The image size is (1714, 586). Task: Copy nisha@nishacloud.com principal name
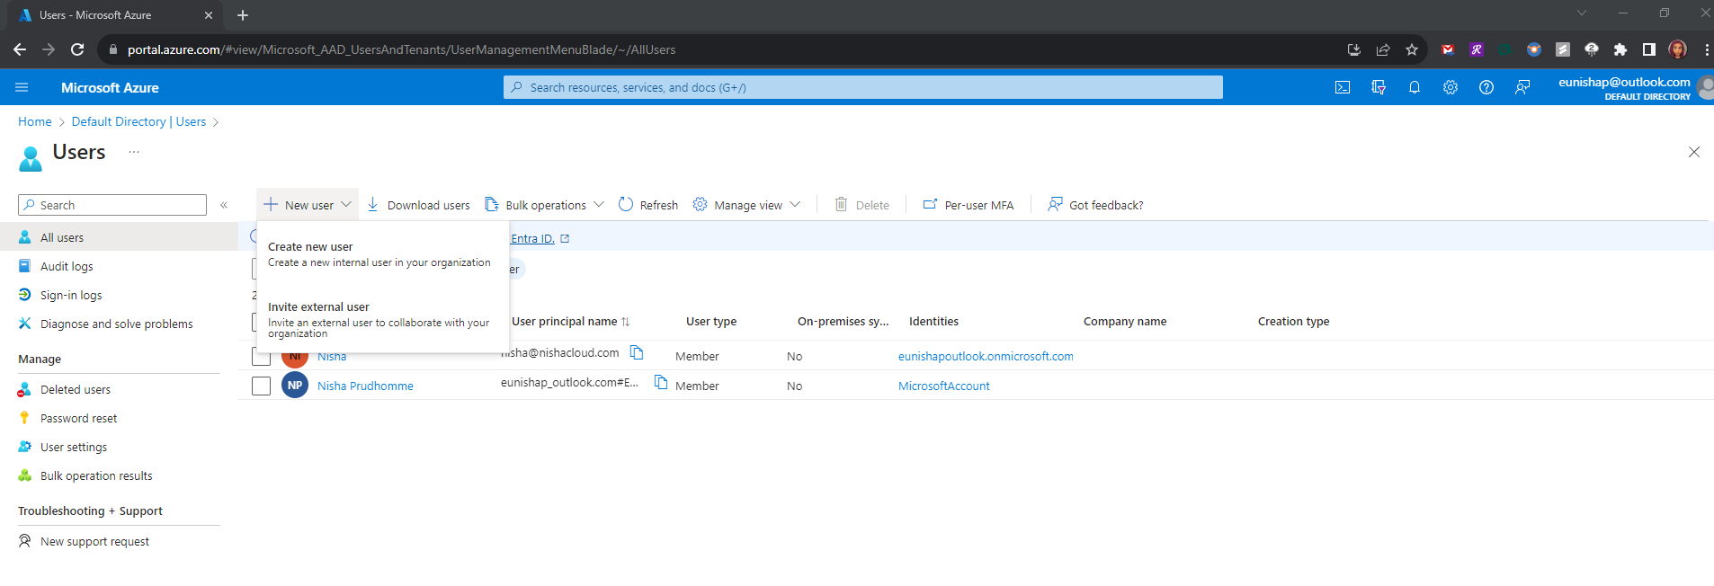point(637,352)
